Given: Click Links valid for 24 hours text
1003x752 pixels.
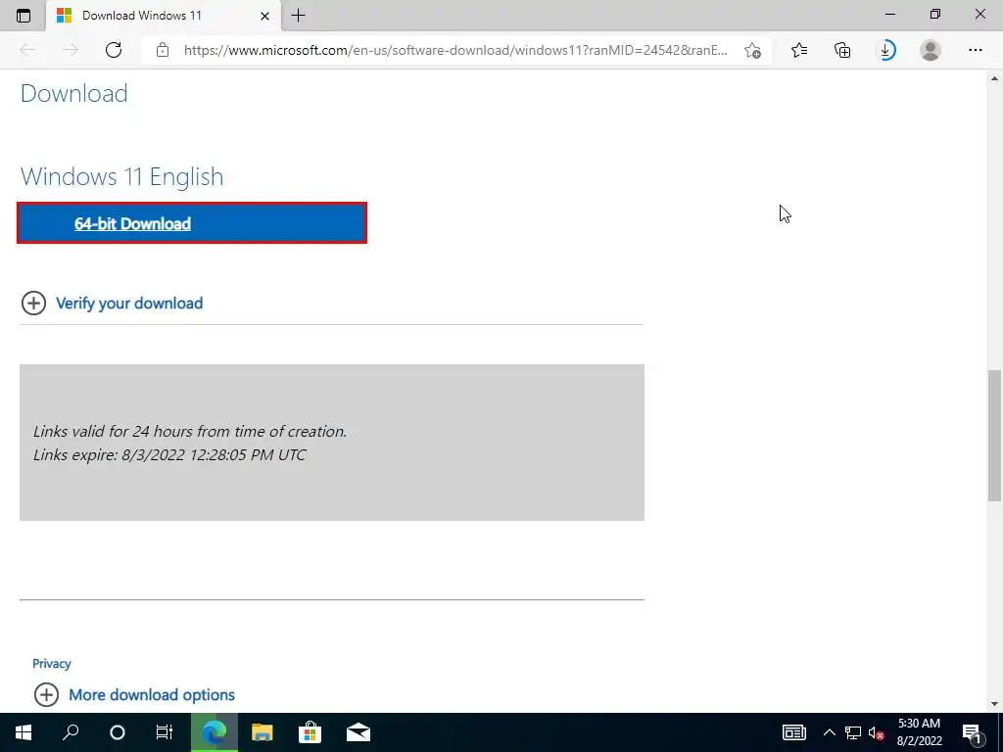Looking at the screenshot, I should click(x=190, y=431).
